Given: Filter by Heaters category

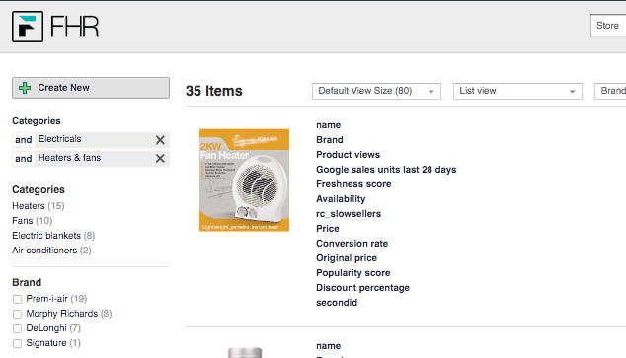Looking at the screenshot, I should point(29,206).
